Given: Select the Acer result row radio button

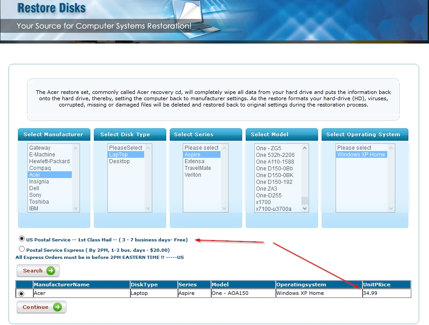Looking at the screenshot, I should coord(22,294).
